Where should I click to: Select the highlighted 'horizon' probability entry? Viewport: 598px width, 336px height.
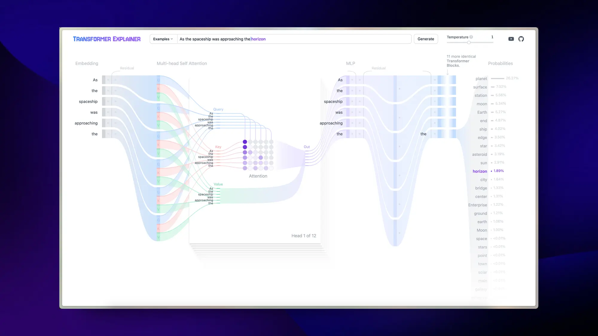pyautogui.click(x=480, y=171)
